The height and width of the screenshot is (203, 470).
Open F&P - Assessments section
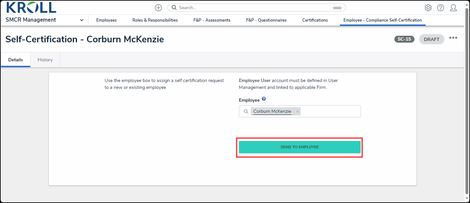tap(212, 20)
